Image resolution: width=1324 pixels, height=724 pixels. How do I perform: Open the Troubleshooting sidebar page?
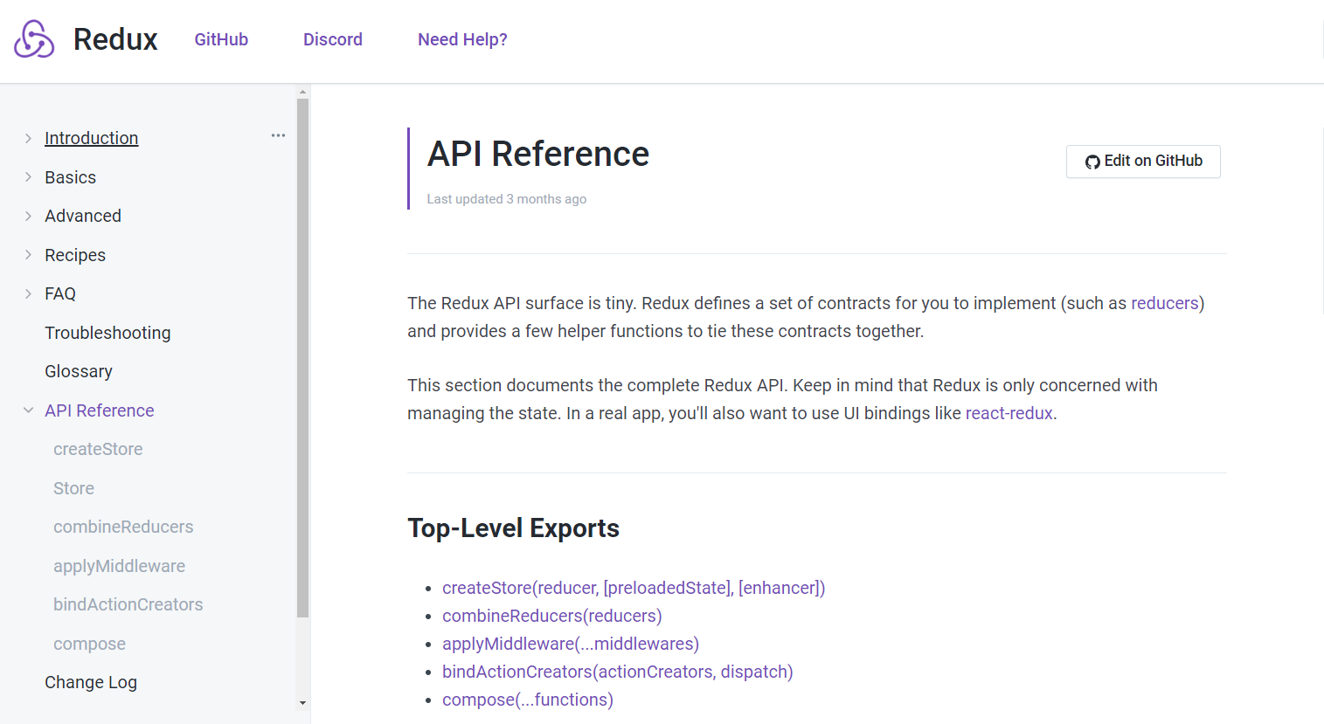pos(107,333)
